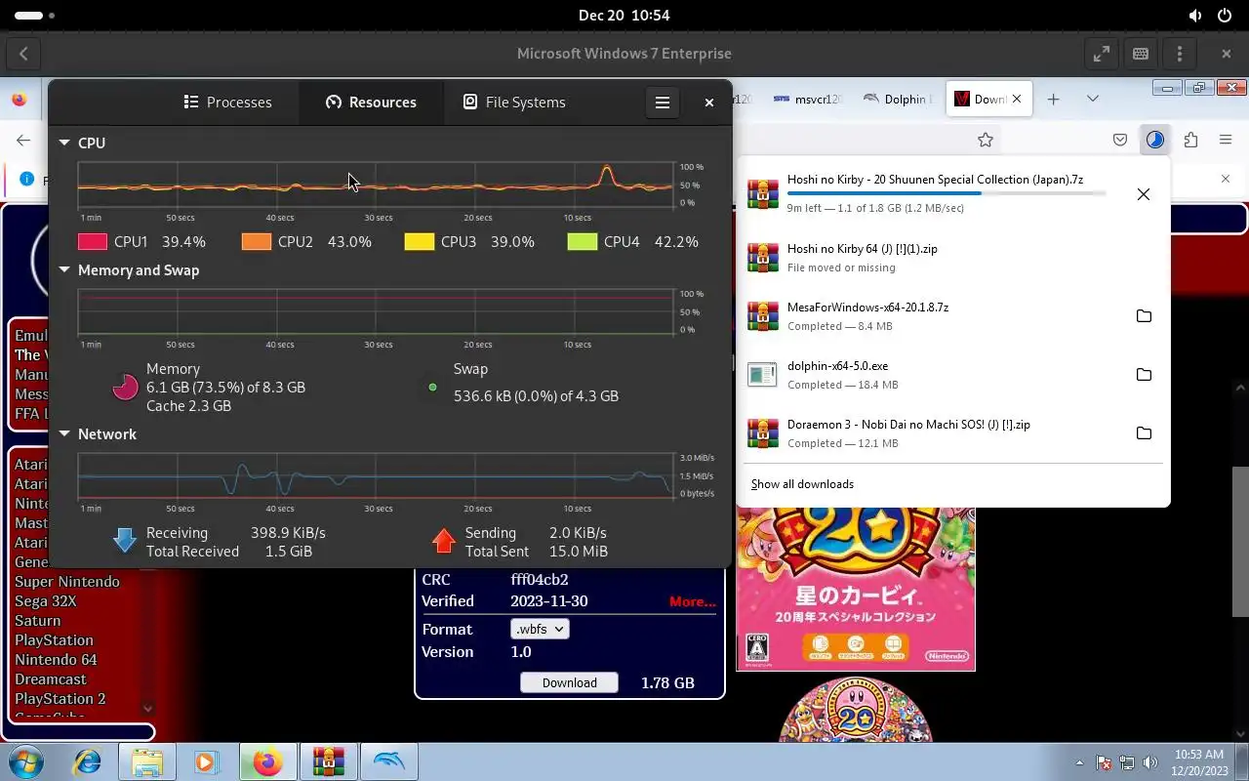This screenshot has width=1249, height=781.
Task: Open Dreamcast sidebar link
Action: 51,679
